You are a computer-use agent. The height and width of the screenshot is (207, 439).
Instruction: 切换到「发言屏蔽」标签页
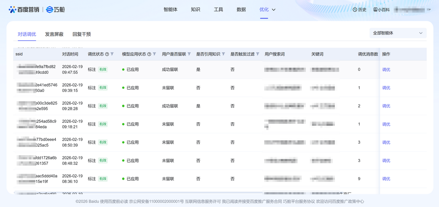[54, 34]
